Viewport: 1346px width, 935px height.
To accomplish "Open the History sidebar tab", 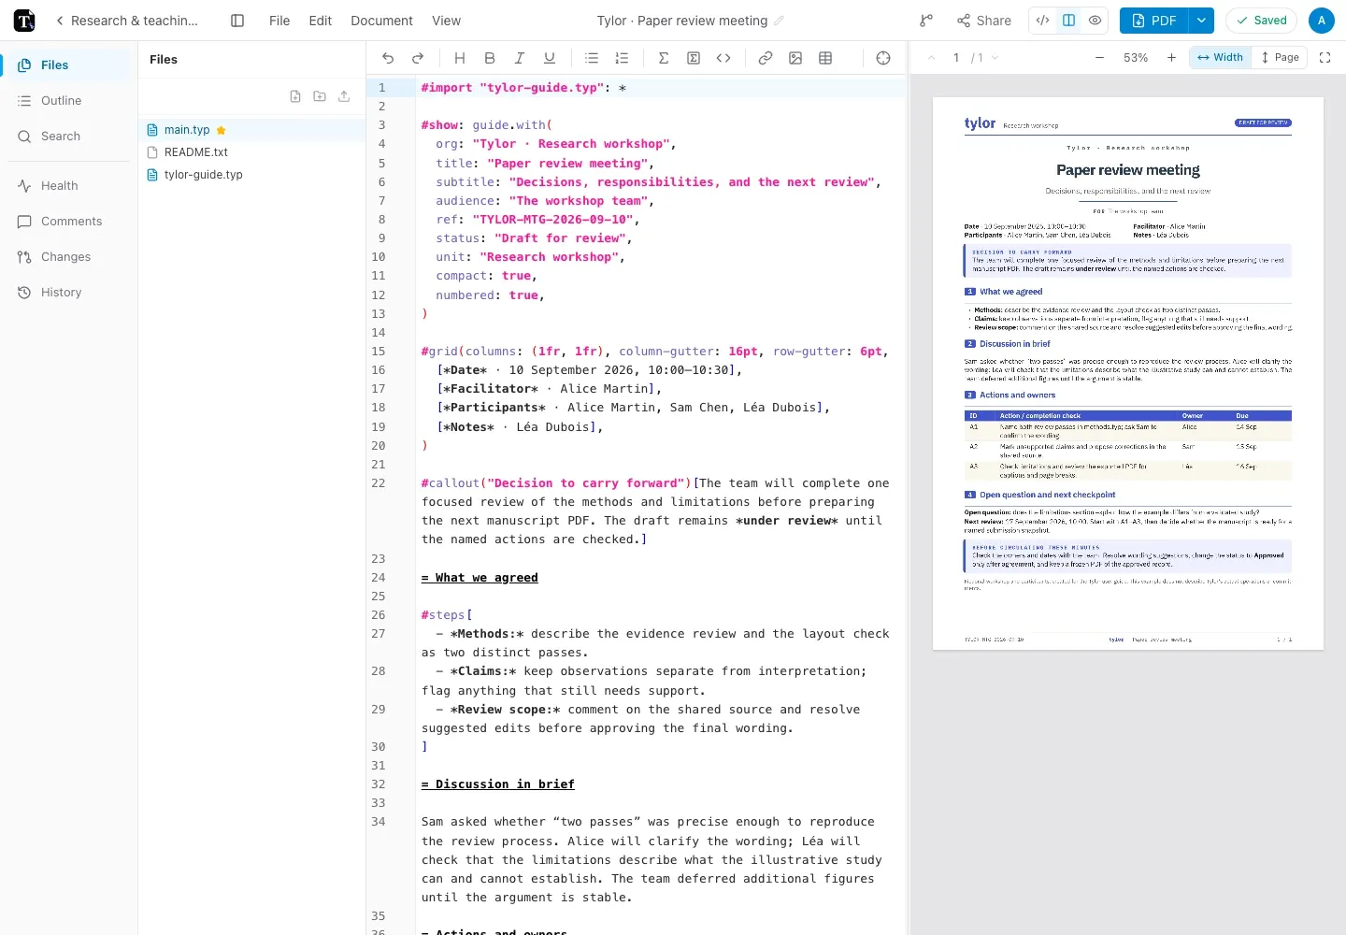I will (69, 292).
